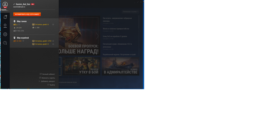Click the Мир кораблей game emblem icon

(14, 38)
